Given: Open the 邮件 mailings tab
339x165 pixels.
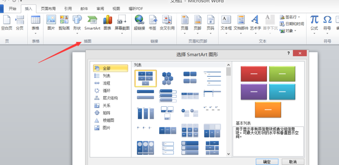Looking at the screenshot, I should tap(84, 9).
